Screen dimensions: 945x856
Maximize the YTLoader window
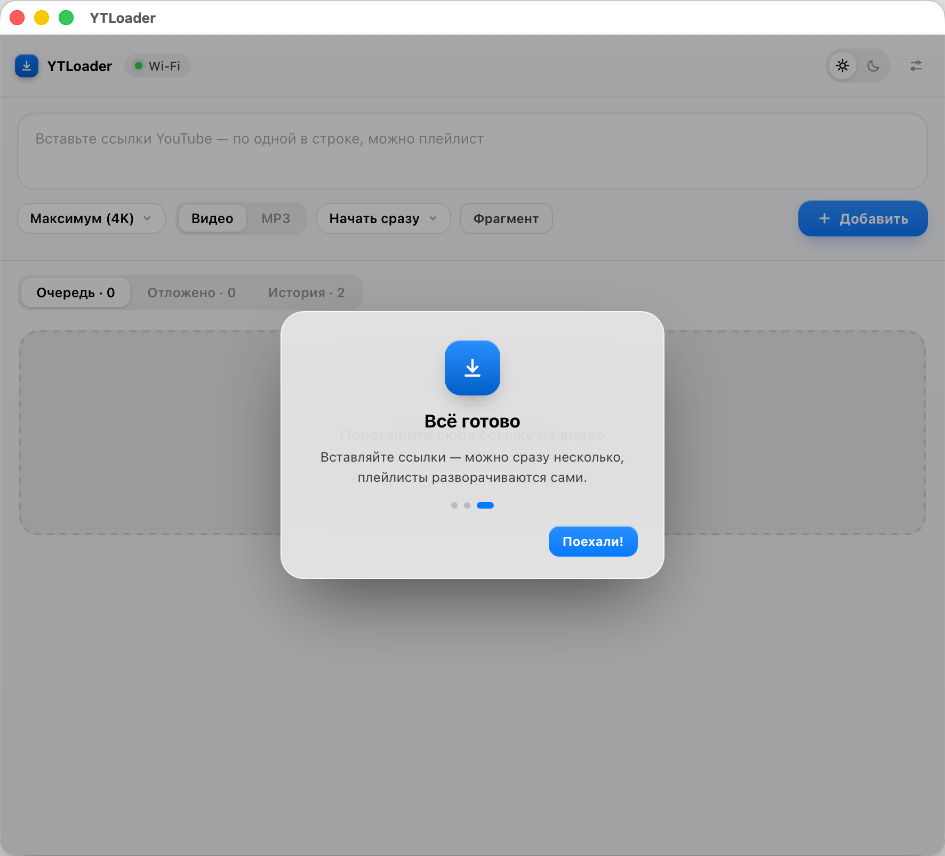point(66,18)
